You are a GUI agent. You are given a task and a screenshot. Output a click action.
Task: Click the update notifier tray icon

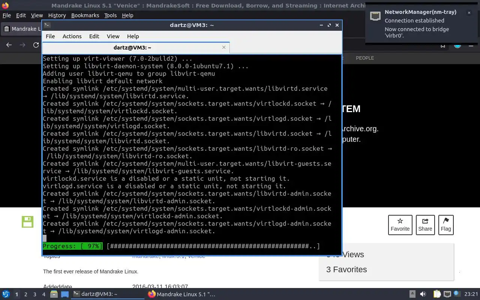coord(457,294)
